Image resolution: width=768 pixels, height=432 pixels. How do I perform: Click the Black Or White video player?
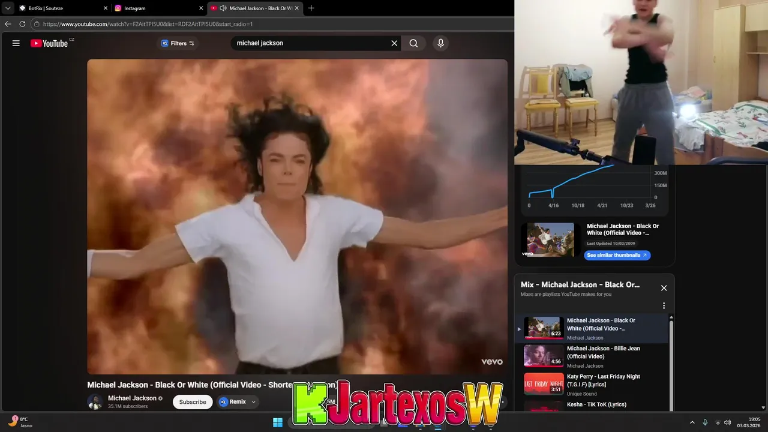pos(297,217)
